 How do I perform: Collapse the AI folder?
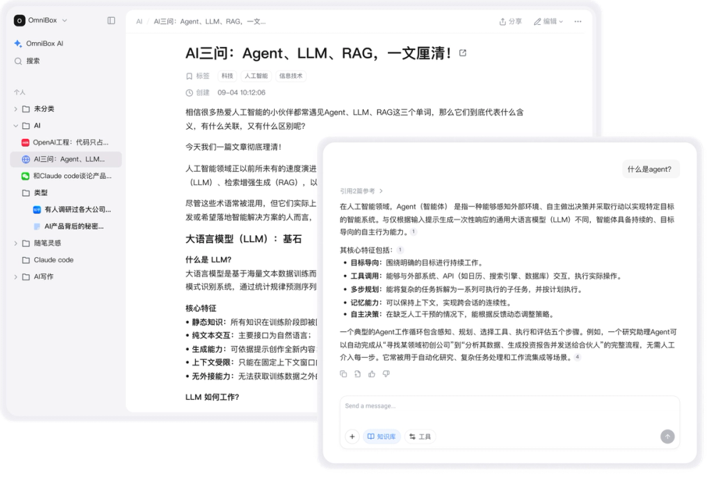coord(16,126)
